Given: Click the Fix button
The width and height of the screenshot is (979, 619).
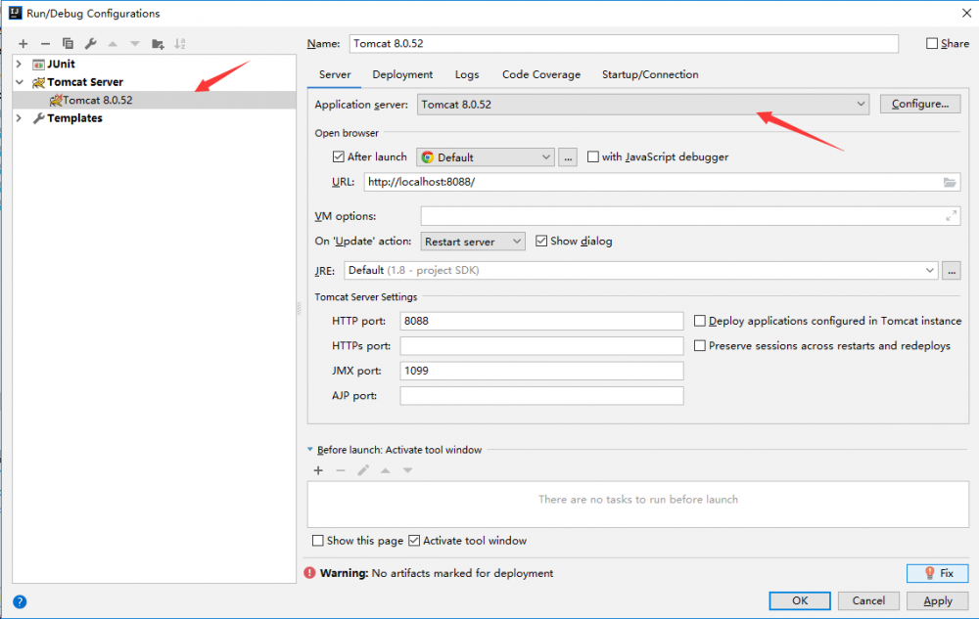Looking at the screenshot, I should 938,573.
